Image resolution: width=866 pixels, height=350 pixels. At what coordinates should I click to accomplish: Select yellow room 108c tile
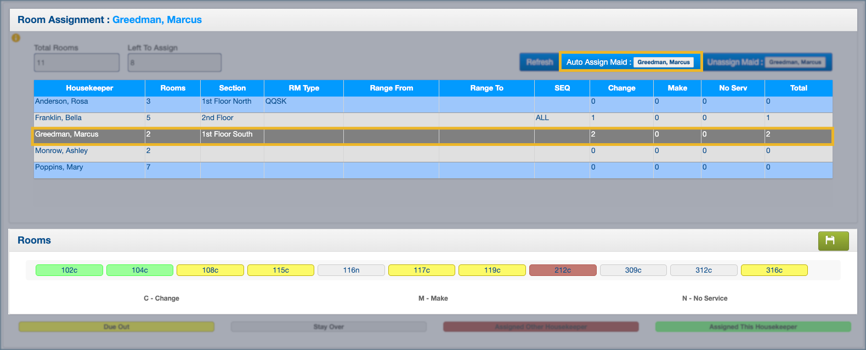click(210, 270)
